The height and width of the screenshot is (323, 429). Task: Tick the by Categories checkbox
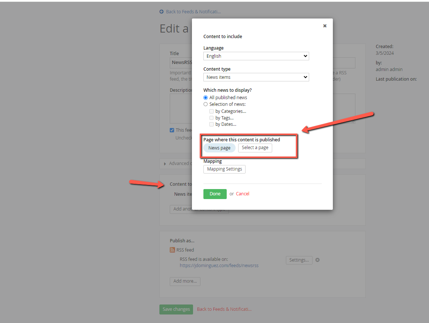[x=212, y=111]
